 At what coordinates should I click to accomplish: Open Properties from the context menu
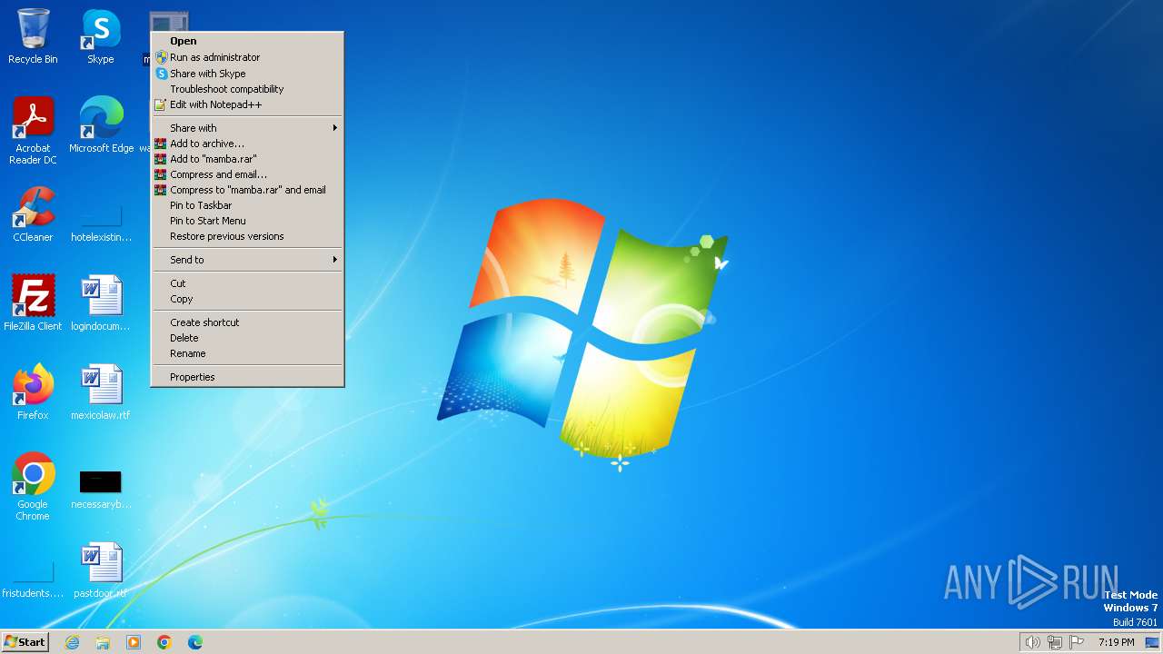tap(247, 377)
